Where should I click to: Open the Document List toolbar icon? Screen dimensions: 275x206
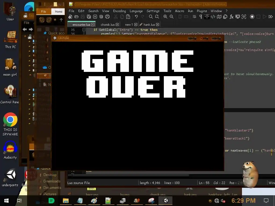pyautogui.click(x=225, y=17)
